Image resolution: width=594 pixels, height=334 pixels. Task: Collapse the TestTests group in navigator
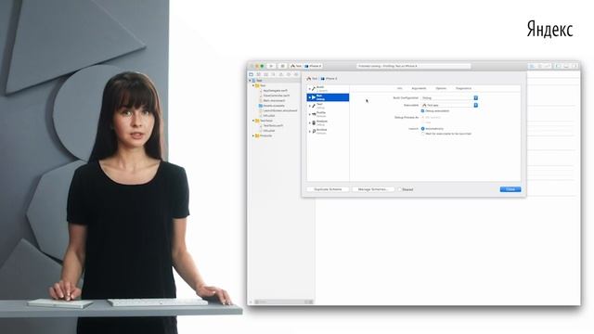point(253,121)
